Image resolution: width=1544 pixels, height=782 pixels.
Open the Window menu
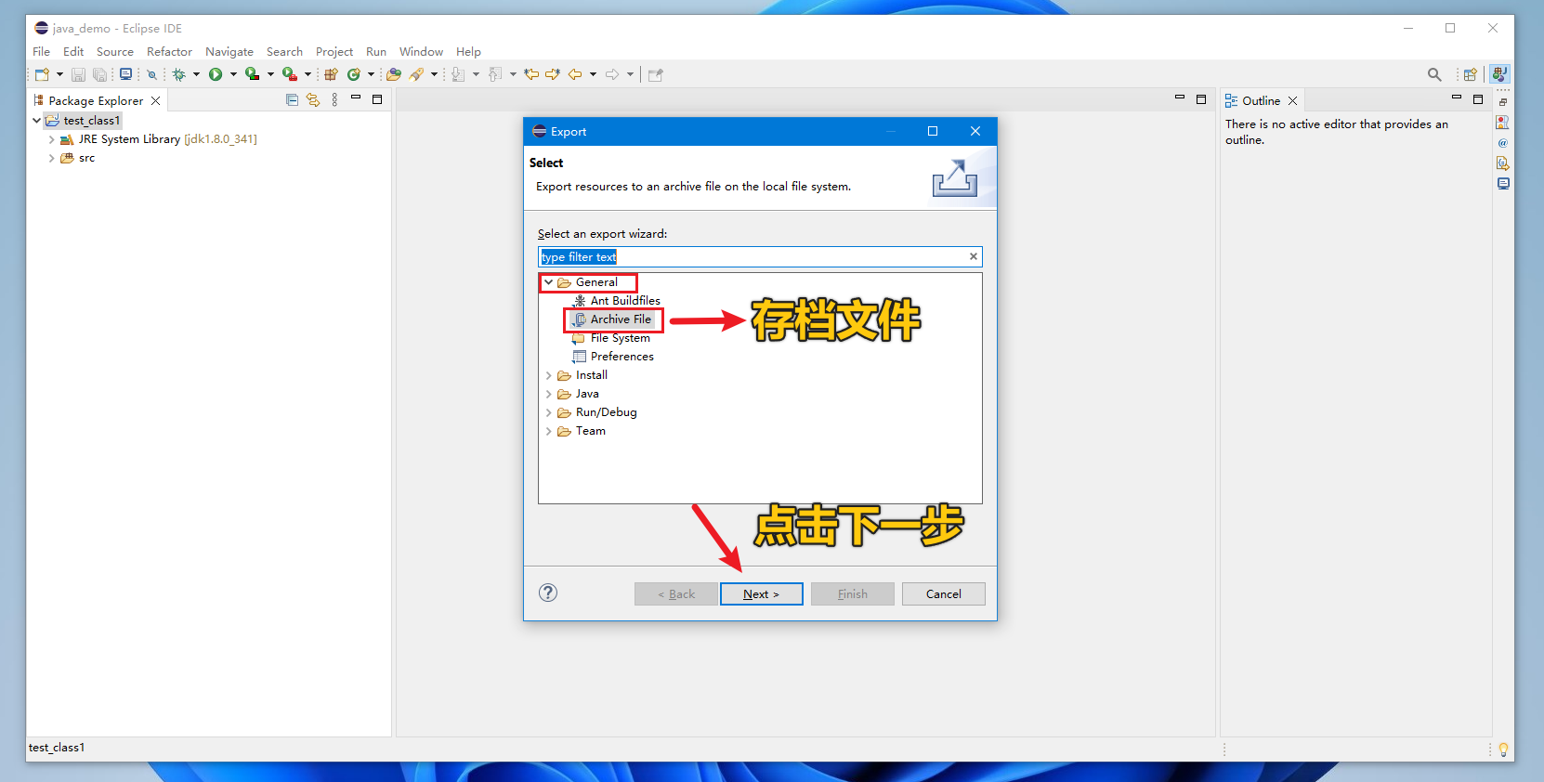[421, 52]
